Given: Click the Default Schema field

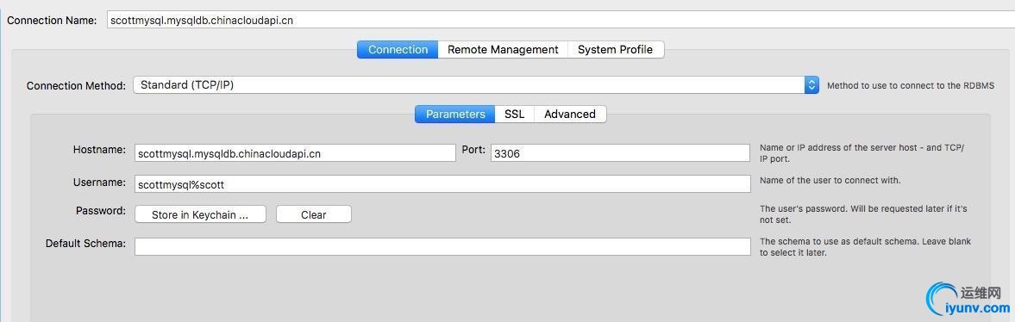Looking at the screenshot, I should 442,246.
